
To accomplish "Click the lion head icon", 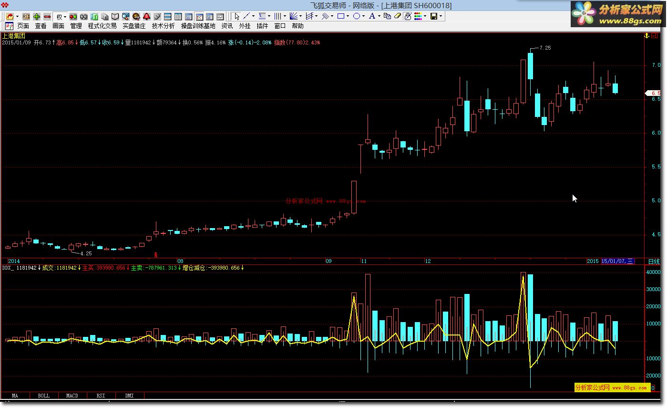I will (136, 16).
